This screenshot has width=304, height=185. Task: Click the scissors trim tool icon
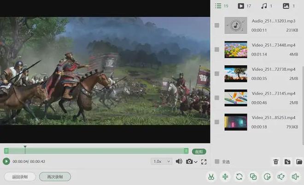[211, 176]
